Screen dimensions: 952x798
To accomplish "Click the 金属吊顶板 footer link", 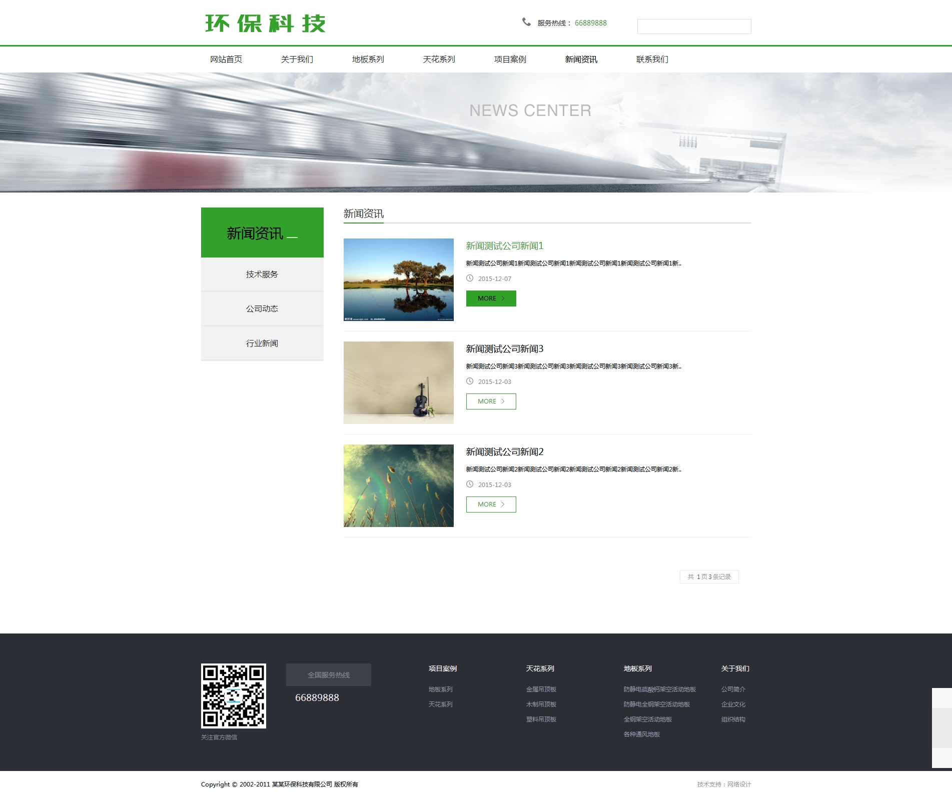I will 541,689.
